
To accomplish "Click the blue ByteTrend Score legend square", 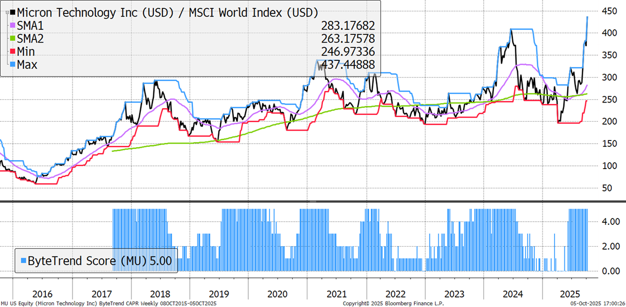I will [x=22, y=261].
